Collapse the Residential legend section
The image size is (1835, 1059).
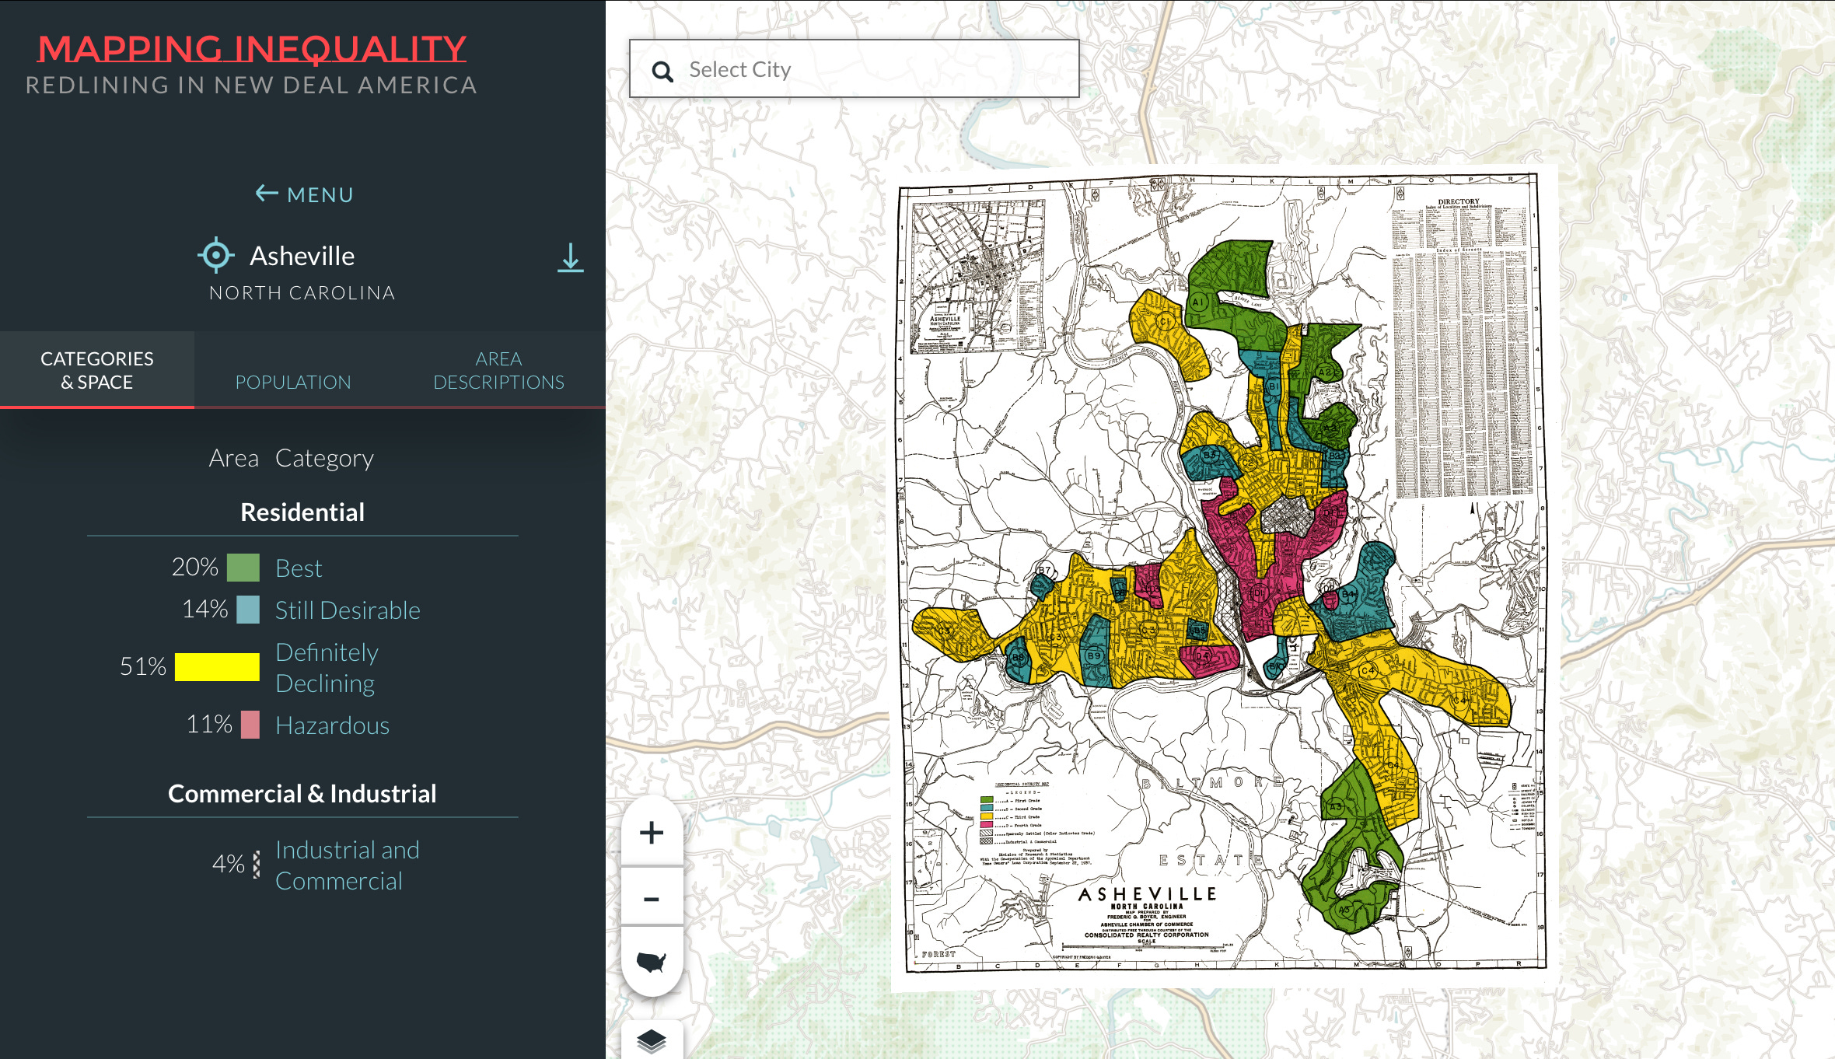point(303,512)
